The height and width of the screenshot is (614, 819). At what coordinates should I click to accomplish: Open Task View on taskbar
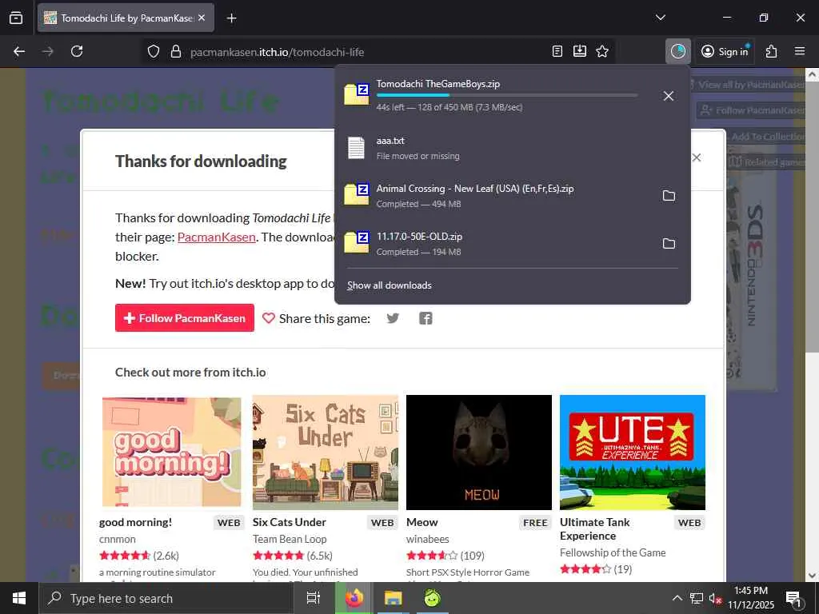(x=313, y=598)
